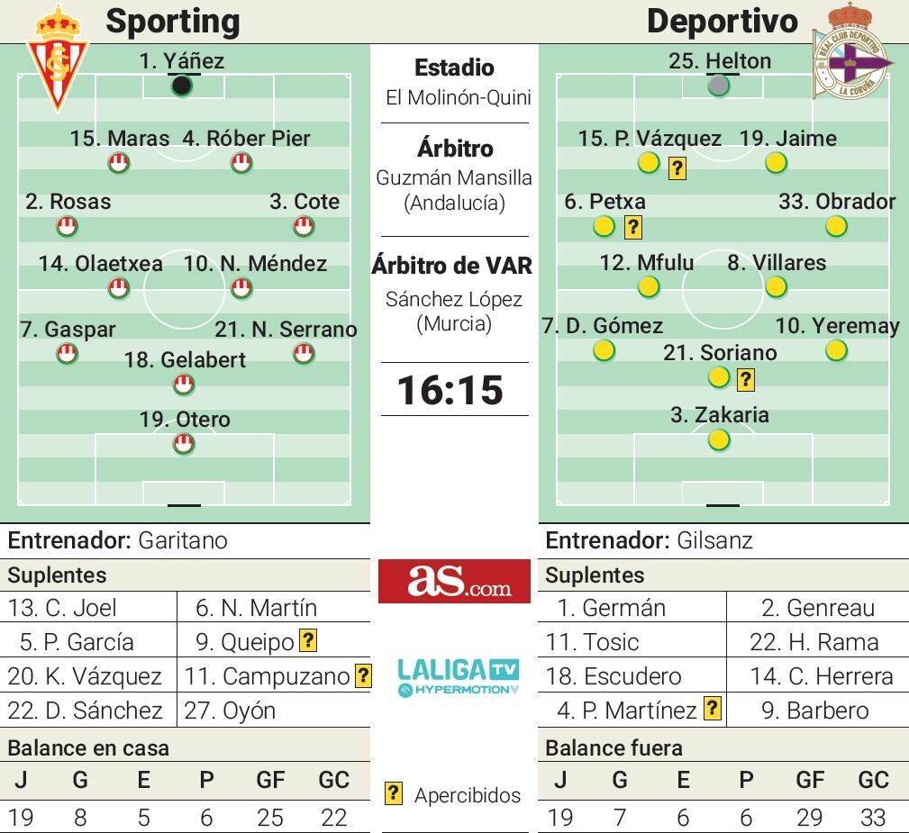The width and height of the screenshot is (909, 833).
Task: Click the warning card beside Soriano
Action: click(x=746, y=380)
